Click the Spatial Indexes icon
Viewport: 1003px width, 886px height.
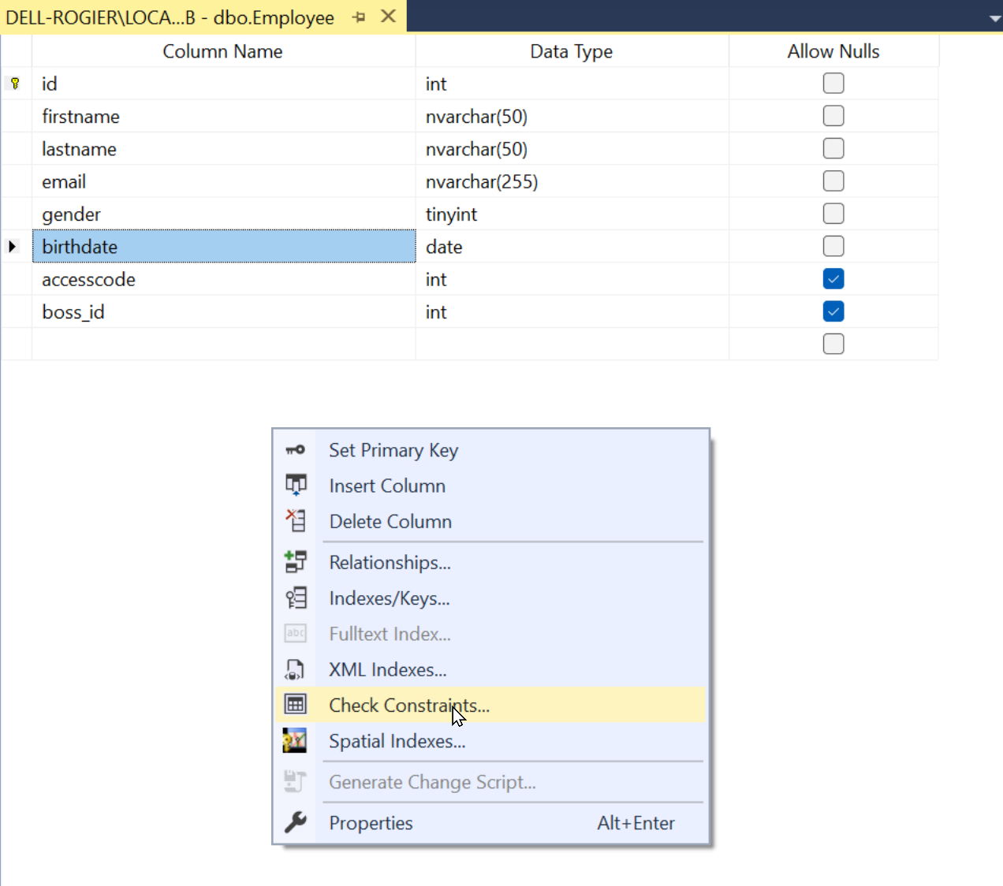click(x=295, y=741)
